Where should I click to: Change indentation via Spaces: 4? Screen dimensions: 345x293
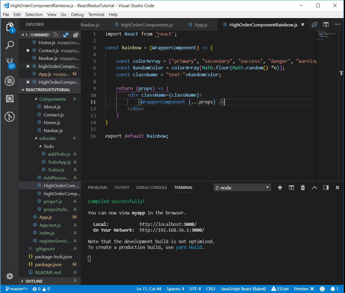click(x=175, y=289)
